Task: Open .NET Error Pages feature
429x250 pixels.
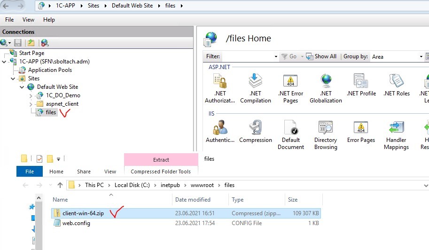Action: coord(290,88)
